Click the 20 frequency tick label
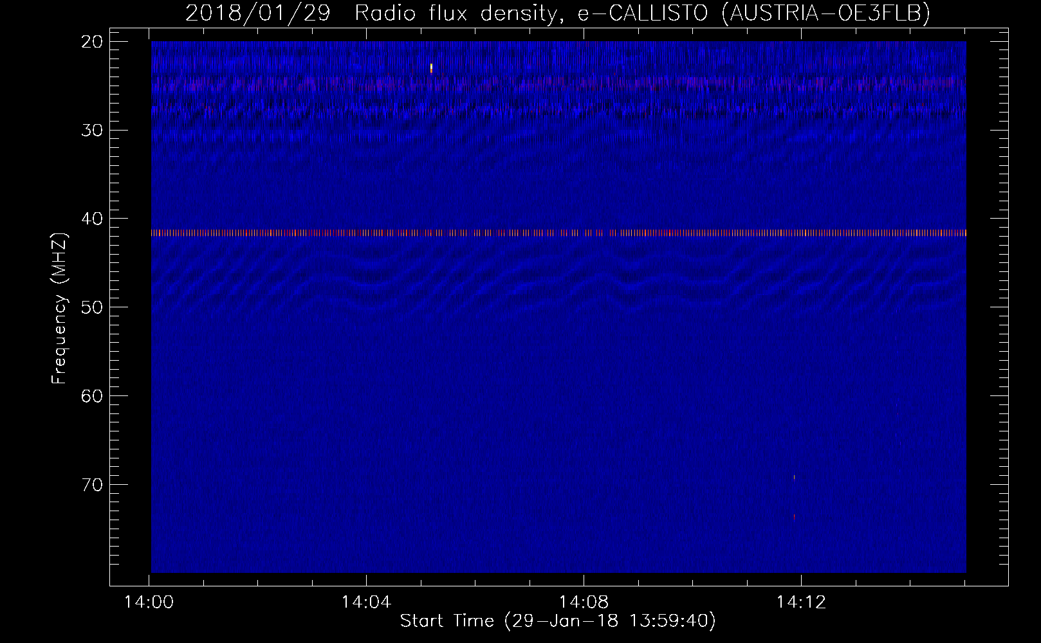 point(93,42)
